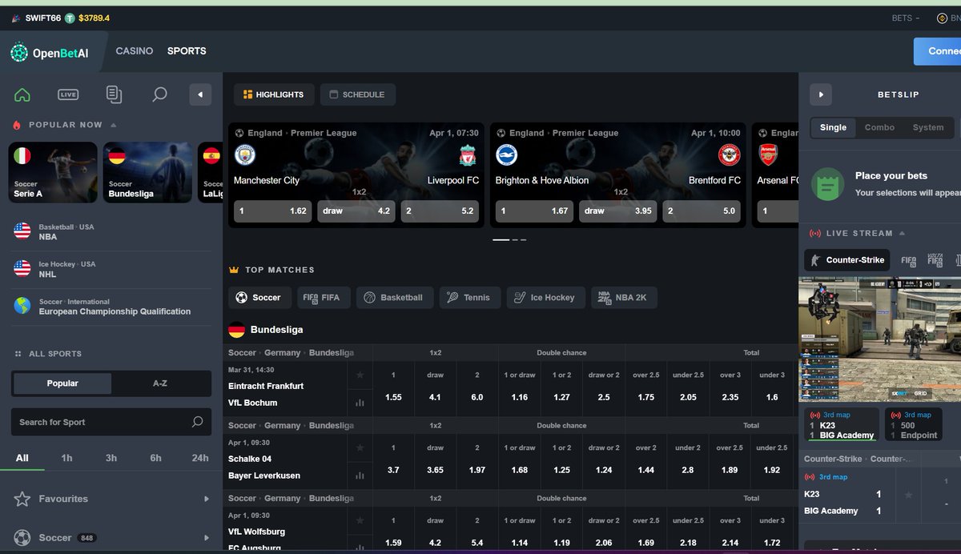Open the CASINO menu

point(135,51)
